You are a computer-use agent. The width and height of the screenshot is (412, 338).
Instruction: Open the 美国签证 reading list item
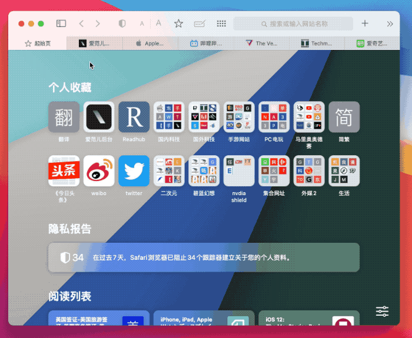[99, 318]
